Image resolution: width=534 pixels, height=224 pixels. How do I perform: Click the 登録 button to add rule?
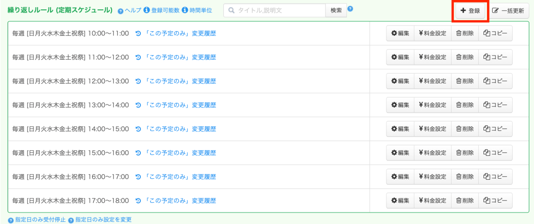[470, 10]
